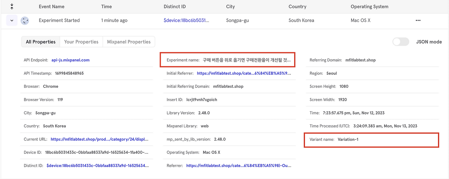Click the '1 minute ago' time cell
Viewport: 449px width, 179px height.
pyautogui.click(x=114, y=20)
